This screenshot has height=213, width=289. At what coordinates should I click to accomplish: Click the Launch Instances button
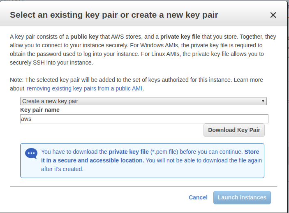(242, 197)
